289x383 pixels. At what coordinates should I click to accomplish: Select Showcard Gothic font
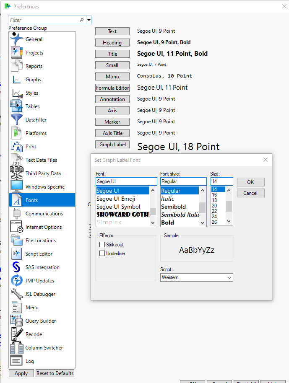(x=122, y=215)
